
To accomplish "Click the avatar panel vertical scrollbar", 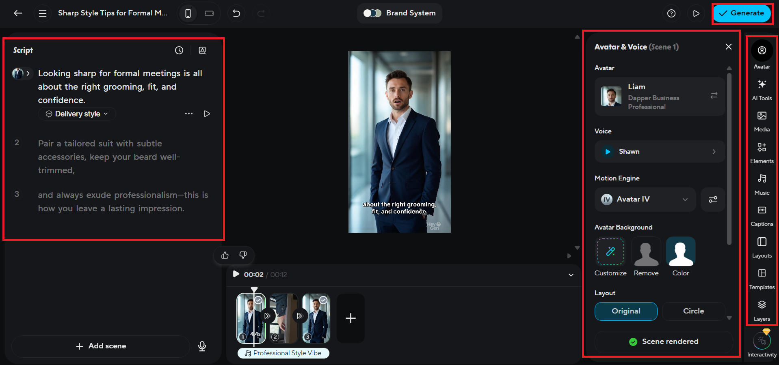I will pos(729,158).
